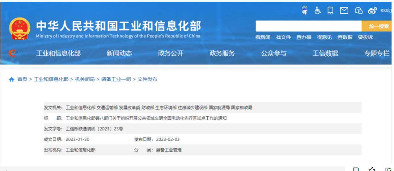Open the 专题专栏 navigation menu
Image resolution: width=394 pixels, height=171 pixels.
coord(377,53)
